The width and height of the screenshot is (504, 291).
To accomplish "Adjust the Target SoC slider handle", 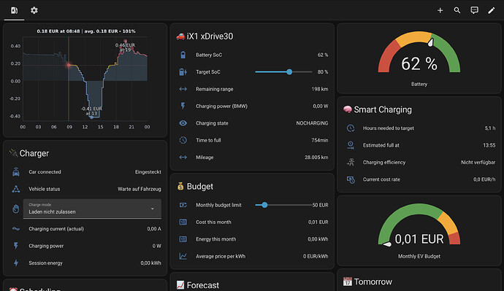I will tap(289, 72).
